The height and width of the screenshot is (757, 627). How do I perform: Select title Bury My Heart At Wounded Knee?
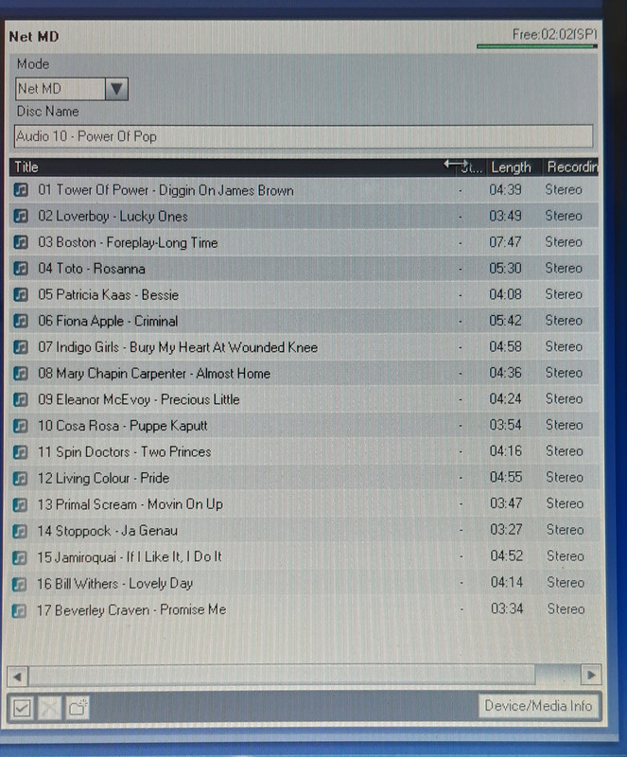(223, 347)
